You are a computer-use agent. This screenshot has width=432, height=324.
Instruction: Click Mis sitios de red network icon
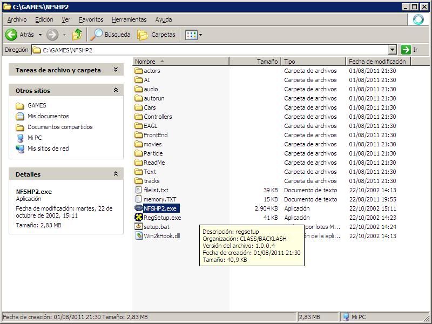20,149
